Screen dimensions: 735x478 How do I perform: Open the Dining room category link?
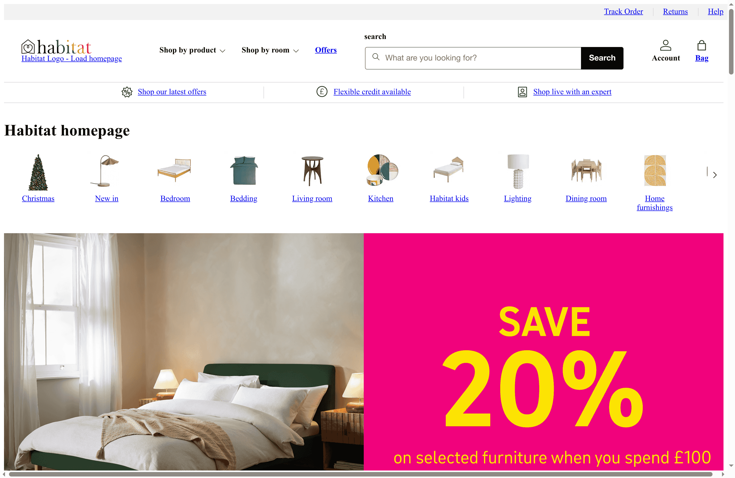click(586, 198)
